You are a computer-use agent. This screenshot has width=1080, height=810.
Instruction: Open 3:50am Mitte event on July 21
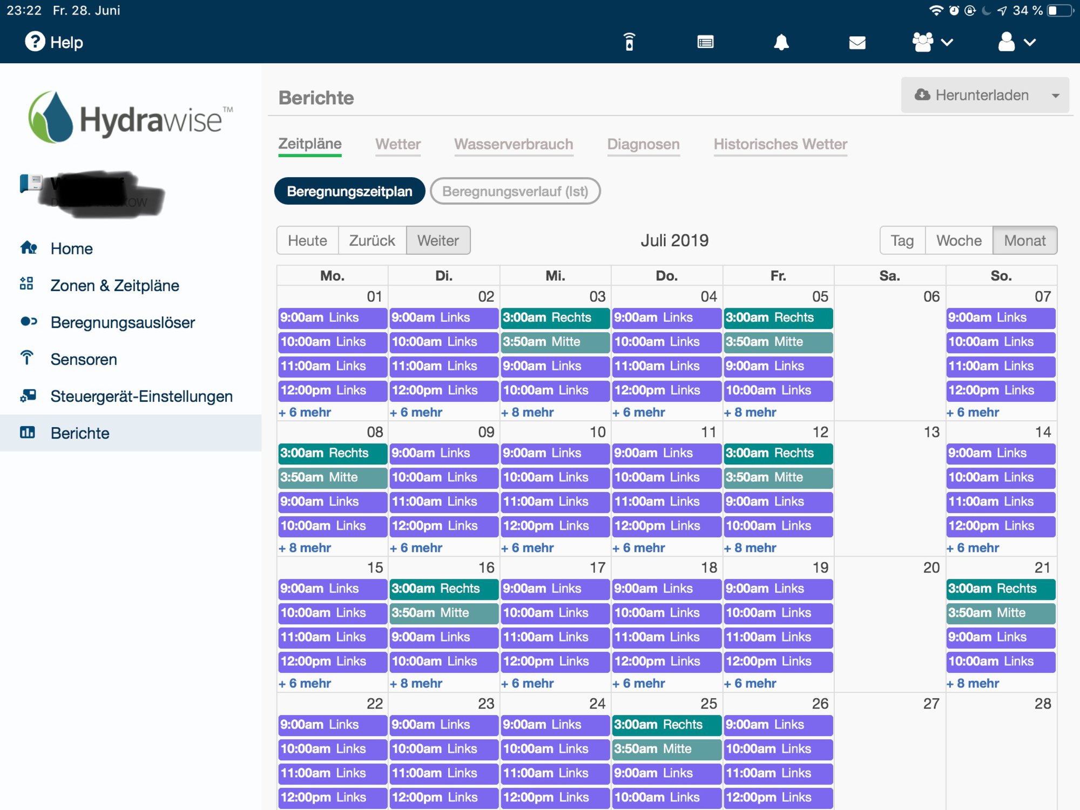(x=1001, y=613)
